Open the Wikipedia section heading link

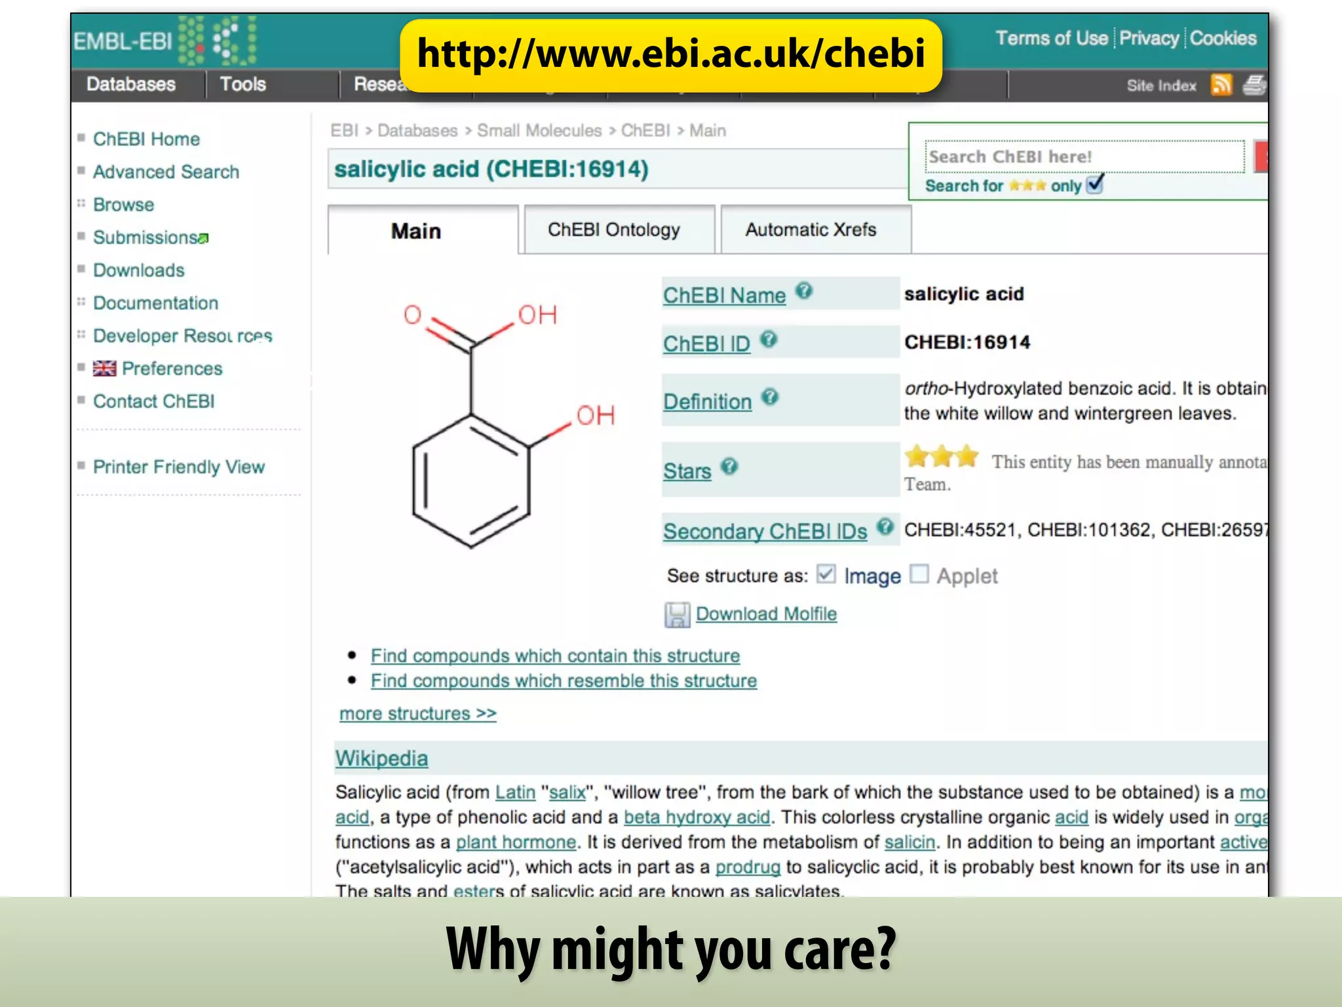tap(381, 759)
